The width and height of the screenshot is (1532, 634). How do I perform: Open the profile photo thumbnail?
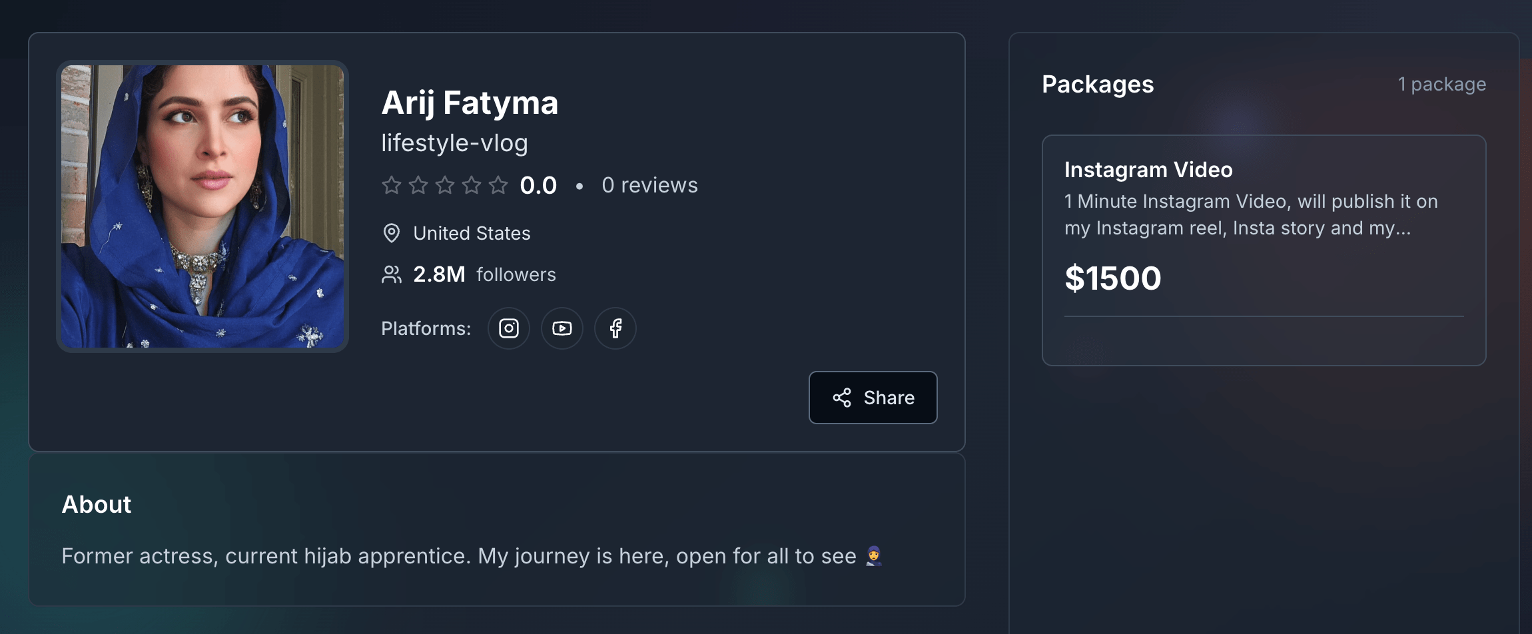[202, 206]
